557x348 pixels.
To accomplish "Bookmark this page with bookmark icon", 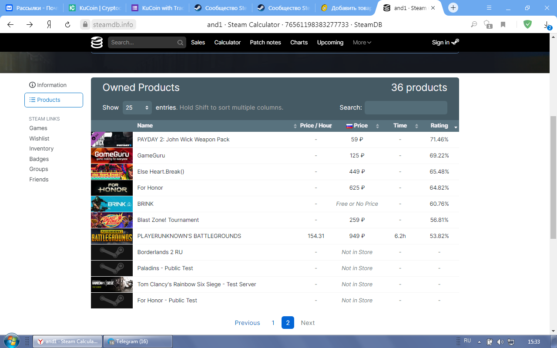I will 503,25.
